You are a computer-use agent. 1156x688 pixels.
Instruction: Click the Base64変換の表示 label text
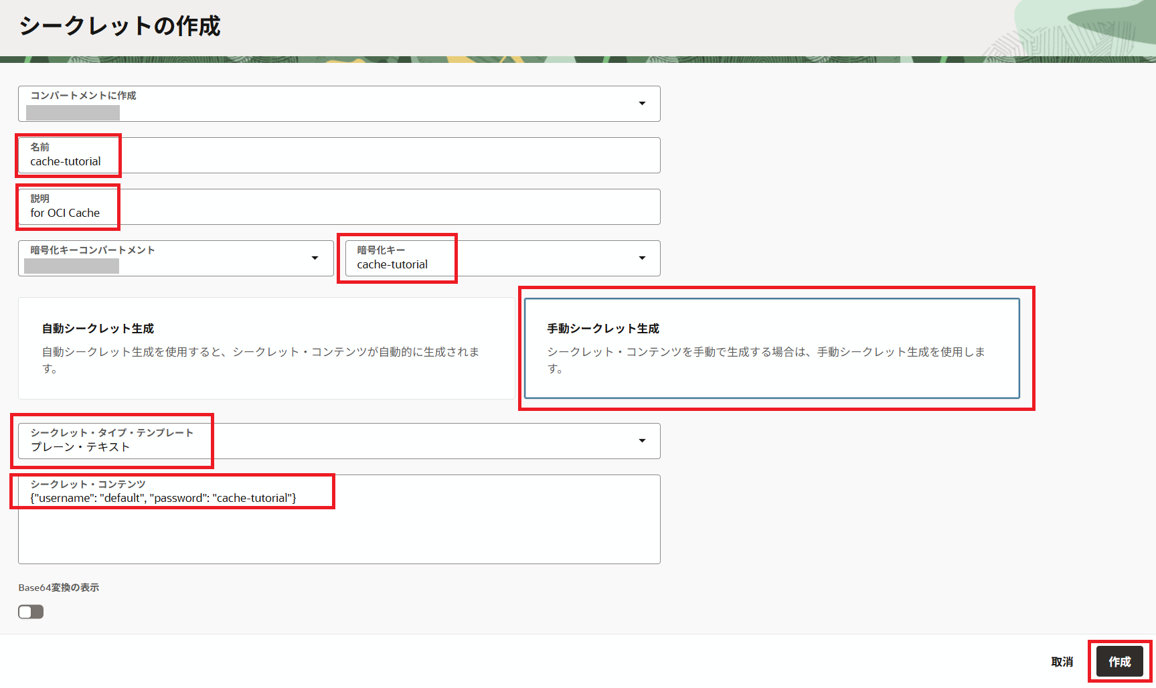[59, 588]
